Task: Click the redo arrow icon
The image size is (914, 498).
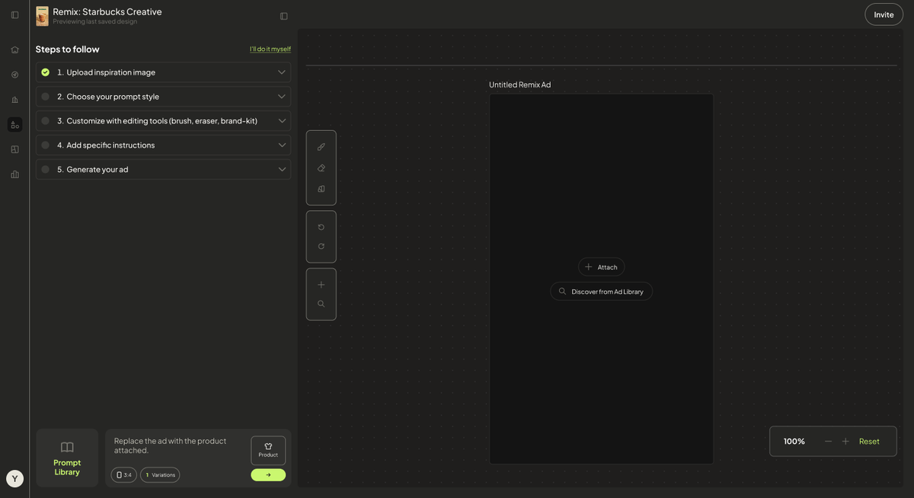Action: point(321,246)
